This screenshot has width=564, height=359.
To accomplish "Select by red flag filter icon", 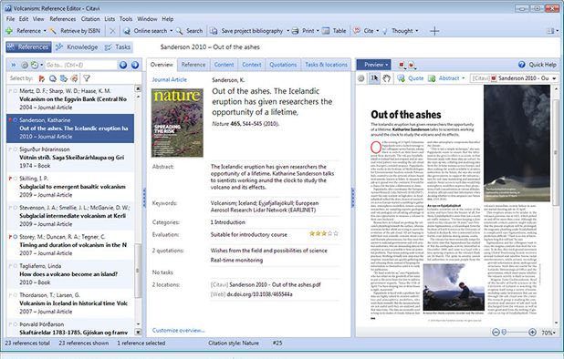I will point(42,78).
